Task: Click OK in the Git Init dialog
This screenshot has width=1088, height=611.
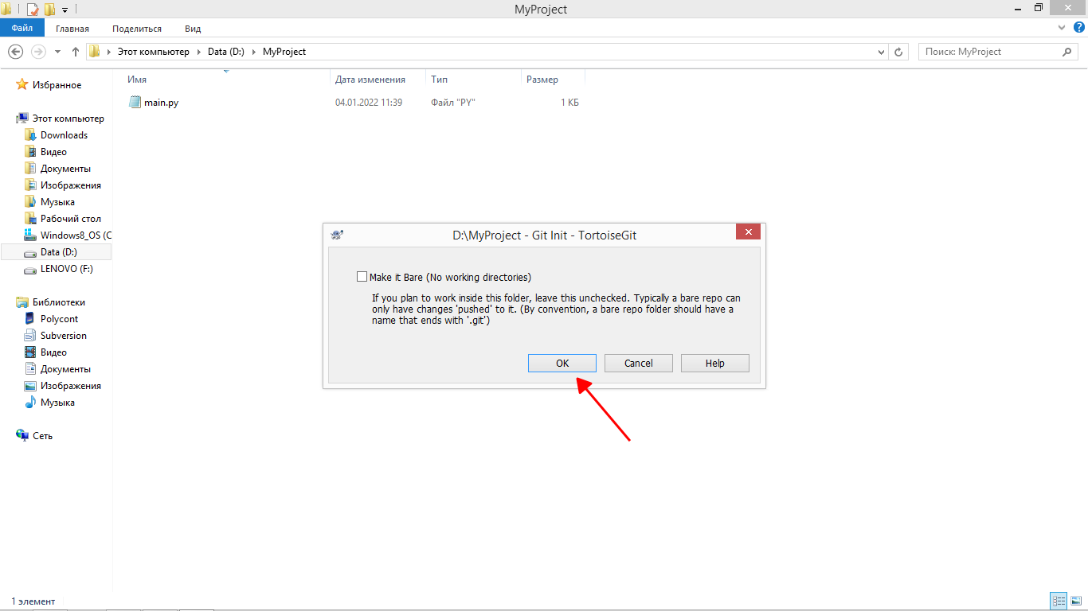Action: [x=562, y=363]
